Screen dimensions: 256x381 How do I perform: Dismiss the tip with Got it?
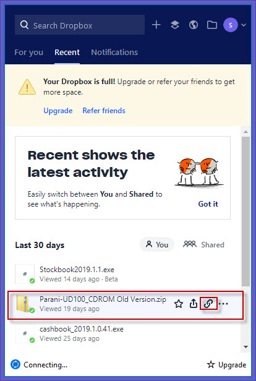pyautogui.click(x=208, y=204)
